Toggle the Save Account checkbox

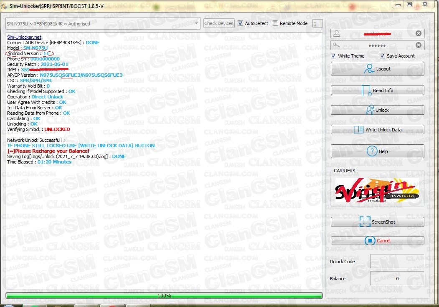tap(382, 55)
